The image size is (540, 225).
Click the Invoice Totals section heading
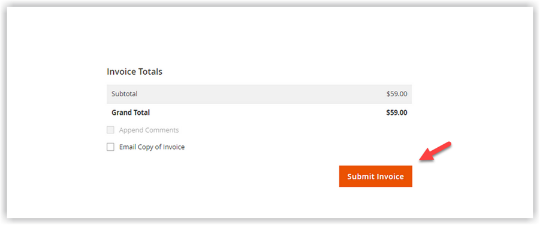pos(134,72)
